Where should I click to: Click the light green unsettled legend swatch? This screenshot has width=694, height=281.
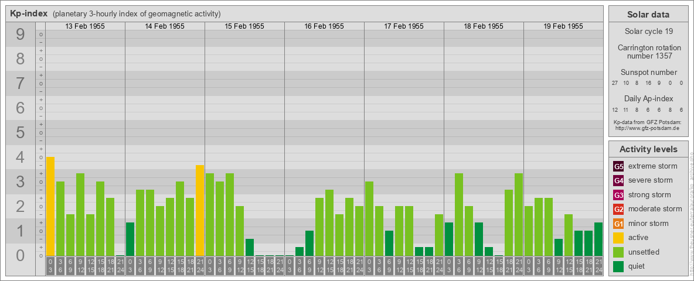(x=618, y=252)
